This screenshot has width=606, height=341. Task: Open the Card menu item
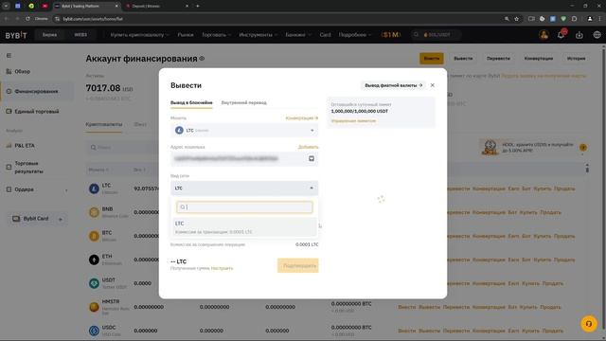coord(325,35)
